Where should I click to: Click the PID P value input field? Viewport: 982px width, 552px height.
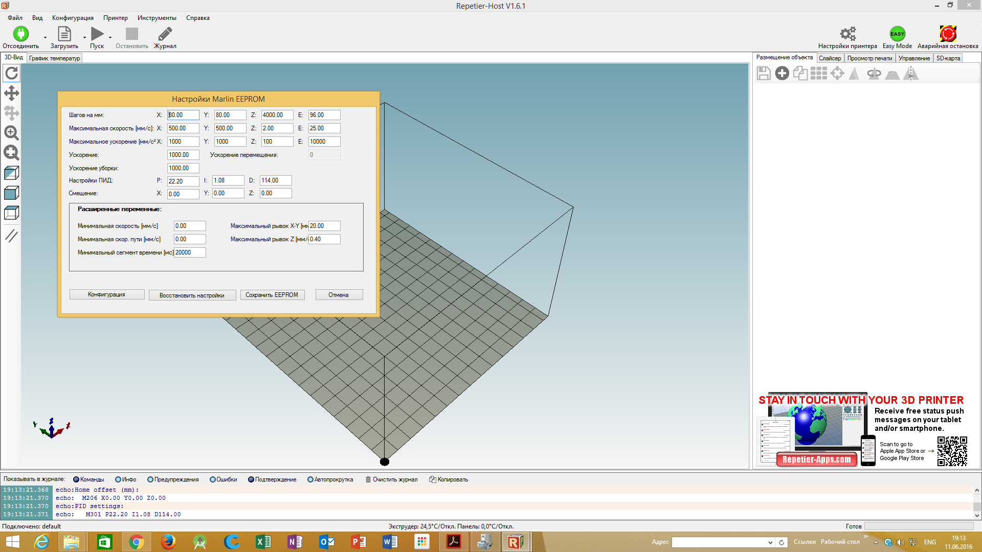coord(183,181)
